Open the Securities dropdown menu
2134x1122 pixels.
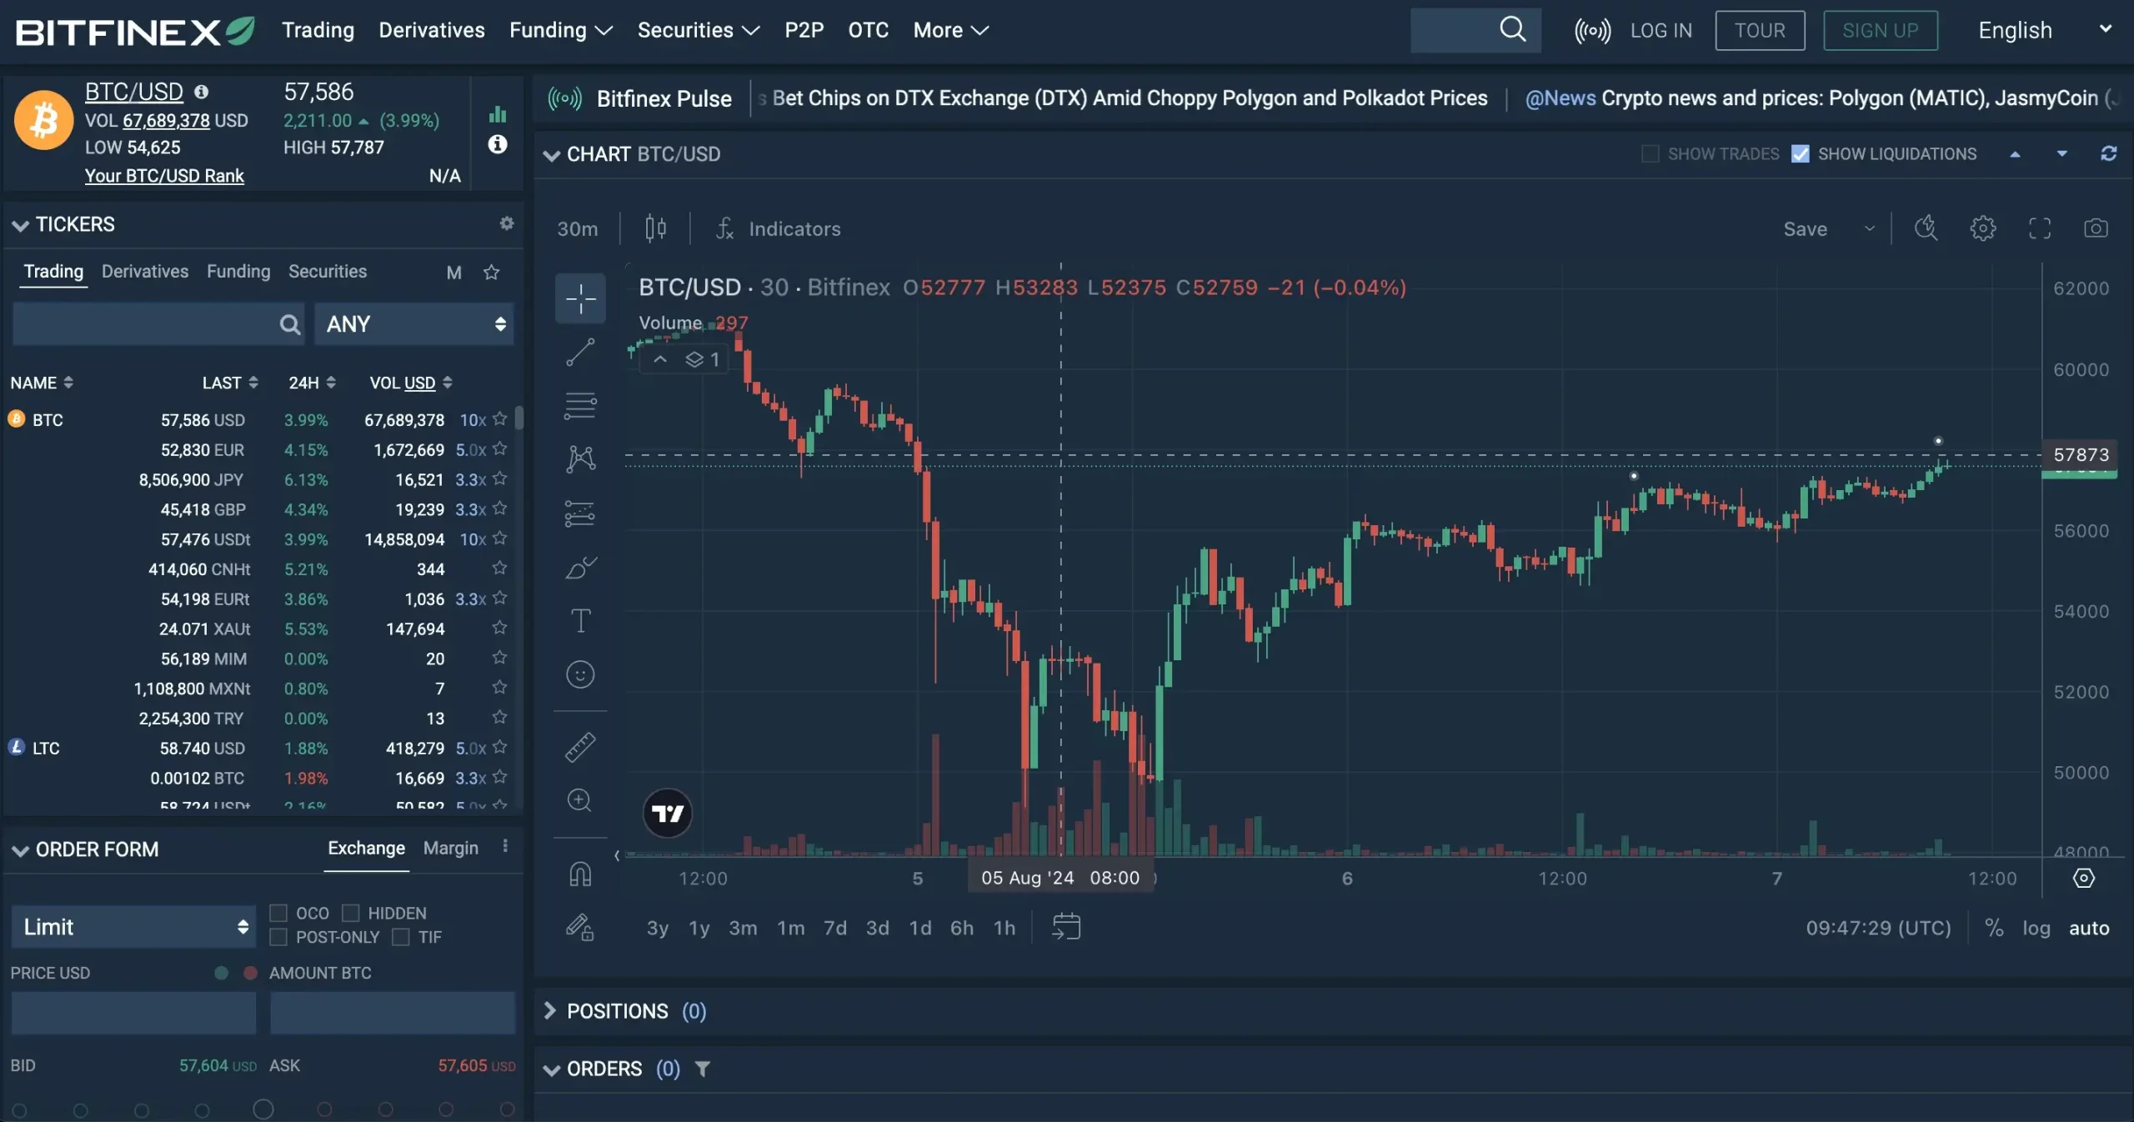tap(699, 30)
